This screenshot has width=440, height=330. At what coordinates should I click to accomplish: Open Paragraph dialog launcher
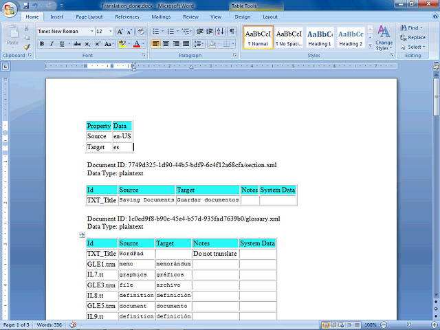click(235, 55)
